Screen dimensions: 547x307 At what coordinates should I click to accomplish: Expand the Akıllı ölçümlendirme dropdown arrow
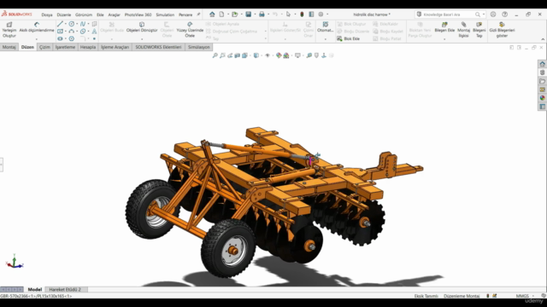[37, 39]
